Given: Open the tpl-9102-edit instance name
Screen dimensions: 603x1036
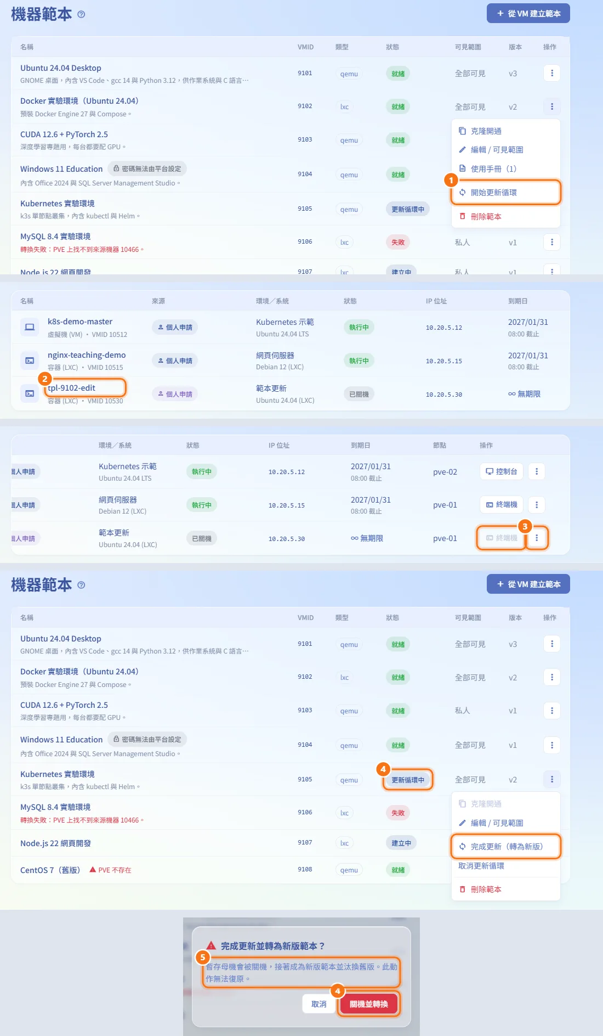Looking at the screenshot, I should 71,388.
